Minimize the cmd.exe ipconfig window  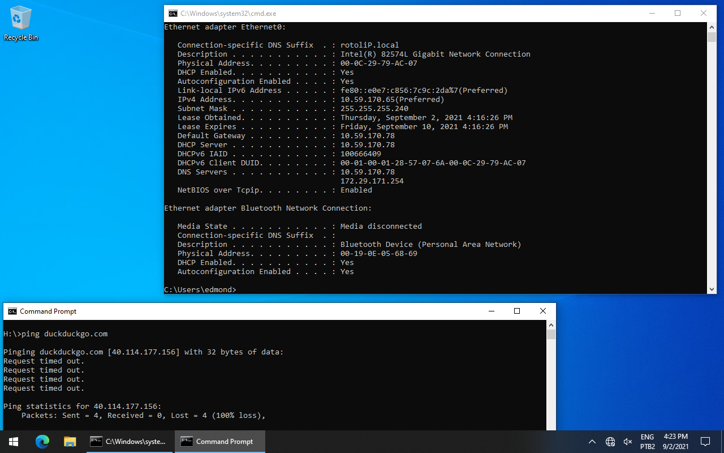[652, 13]
